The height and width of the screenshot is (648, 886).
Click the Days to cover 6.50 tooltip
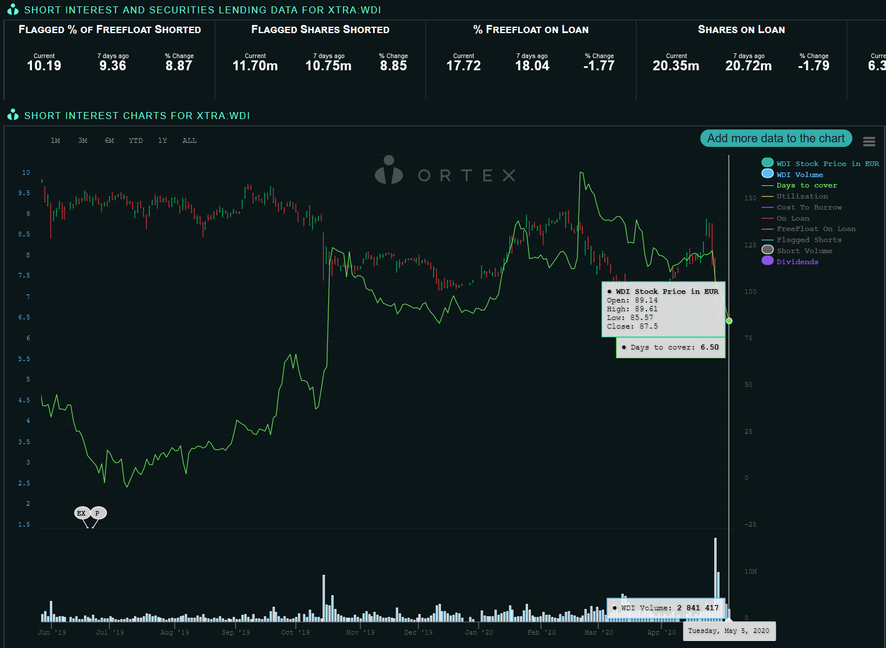click(671, 347)
